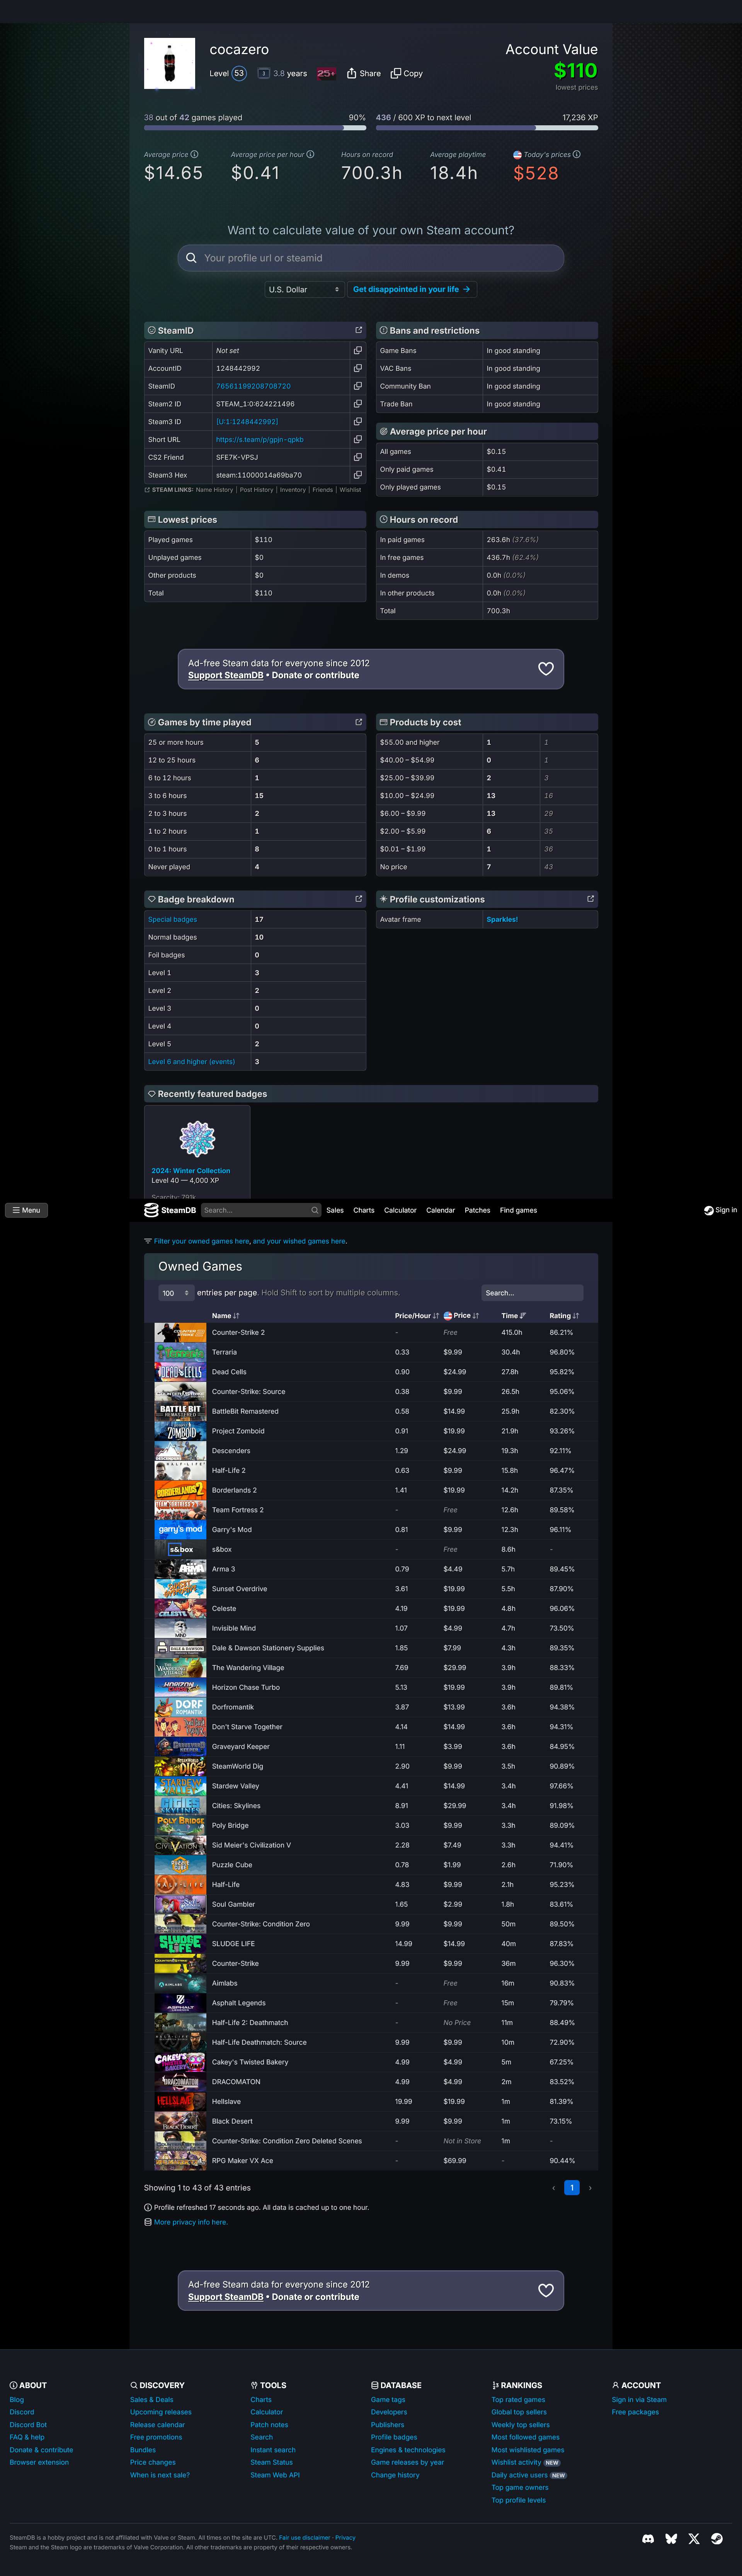Copy the SteamID row value
Viewport: 742px width, 2576px height.
point(357,386)
